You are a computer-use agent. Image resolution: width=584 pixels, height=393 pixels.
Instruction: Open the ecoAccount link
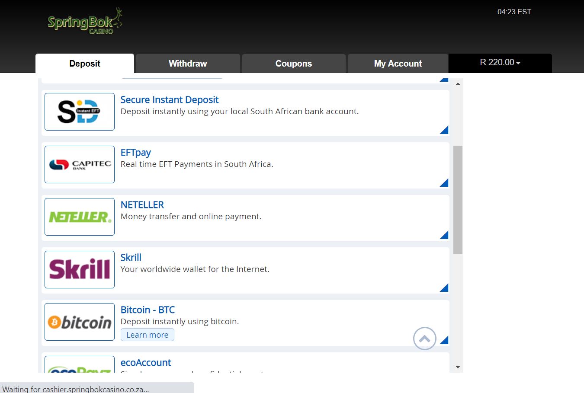(x=146, y=363)
